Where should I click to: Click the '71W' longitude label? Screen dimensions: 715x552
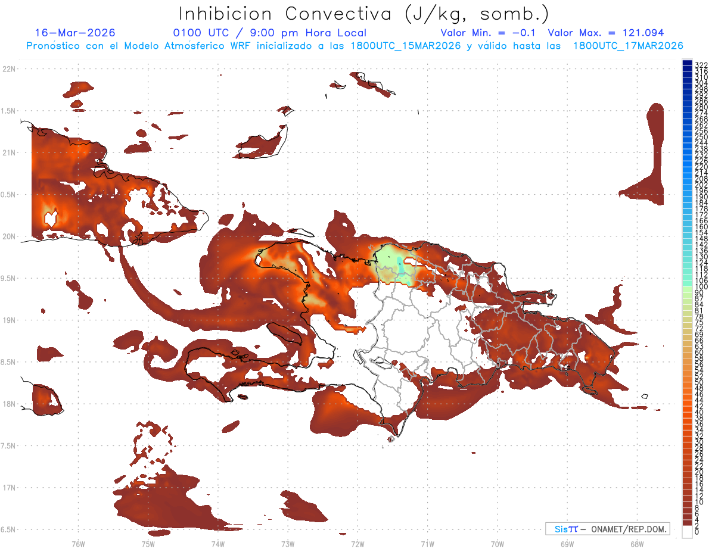tap(427, 544)
